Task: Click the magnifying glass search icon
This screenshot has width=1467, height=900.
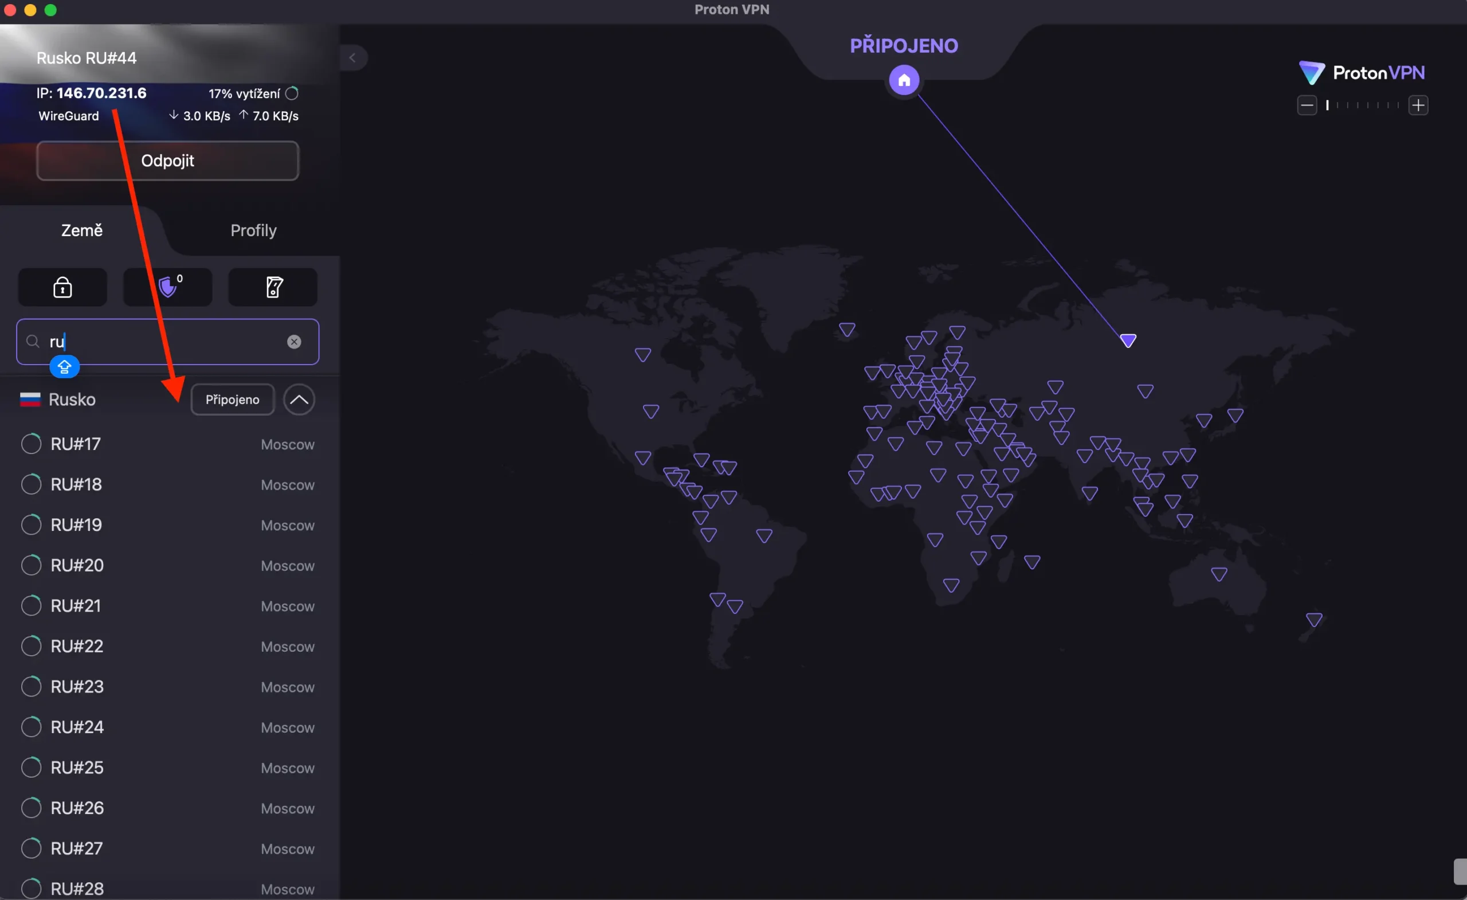Action: pyautogui.click(x=33, y=341)
